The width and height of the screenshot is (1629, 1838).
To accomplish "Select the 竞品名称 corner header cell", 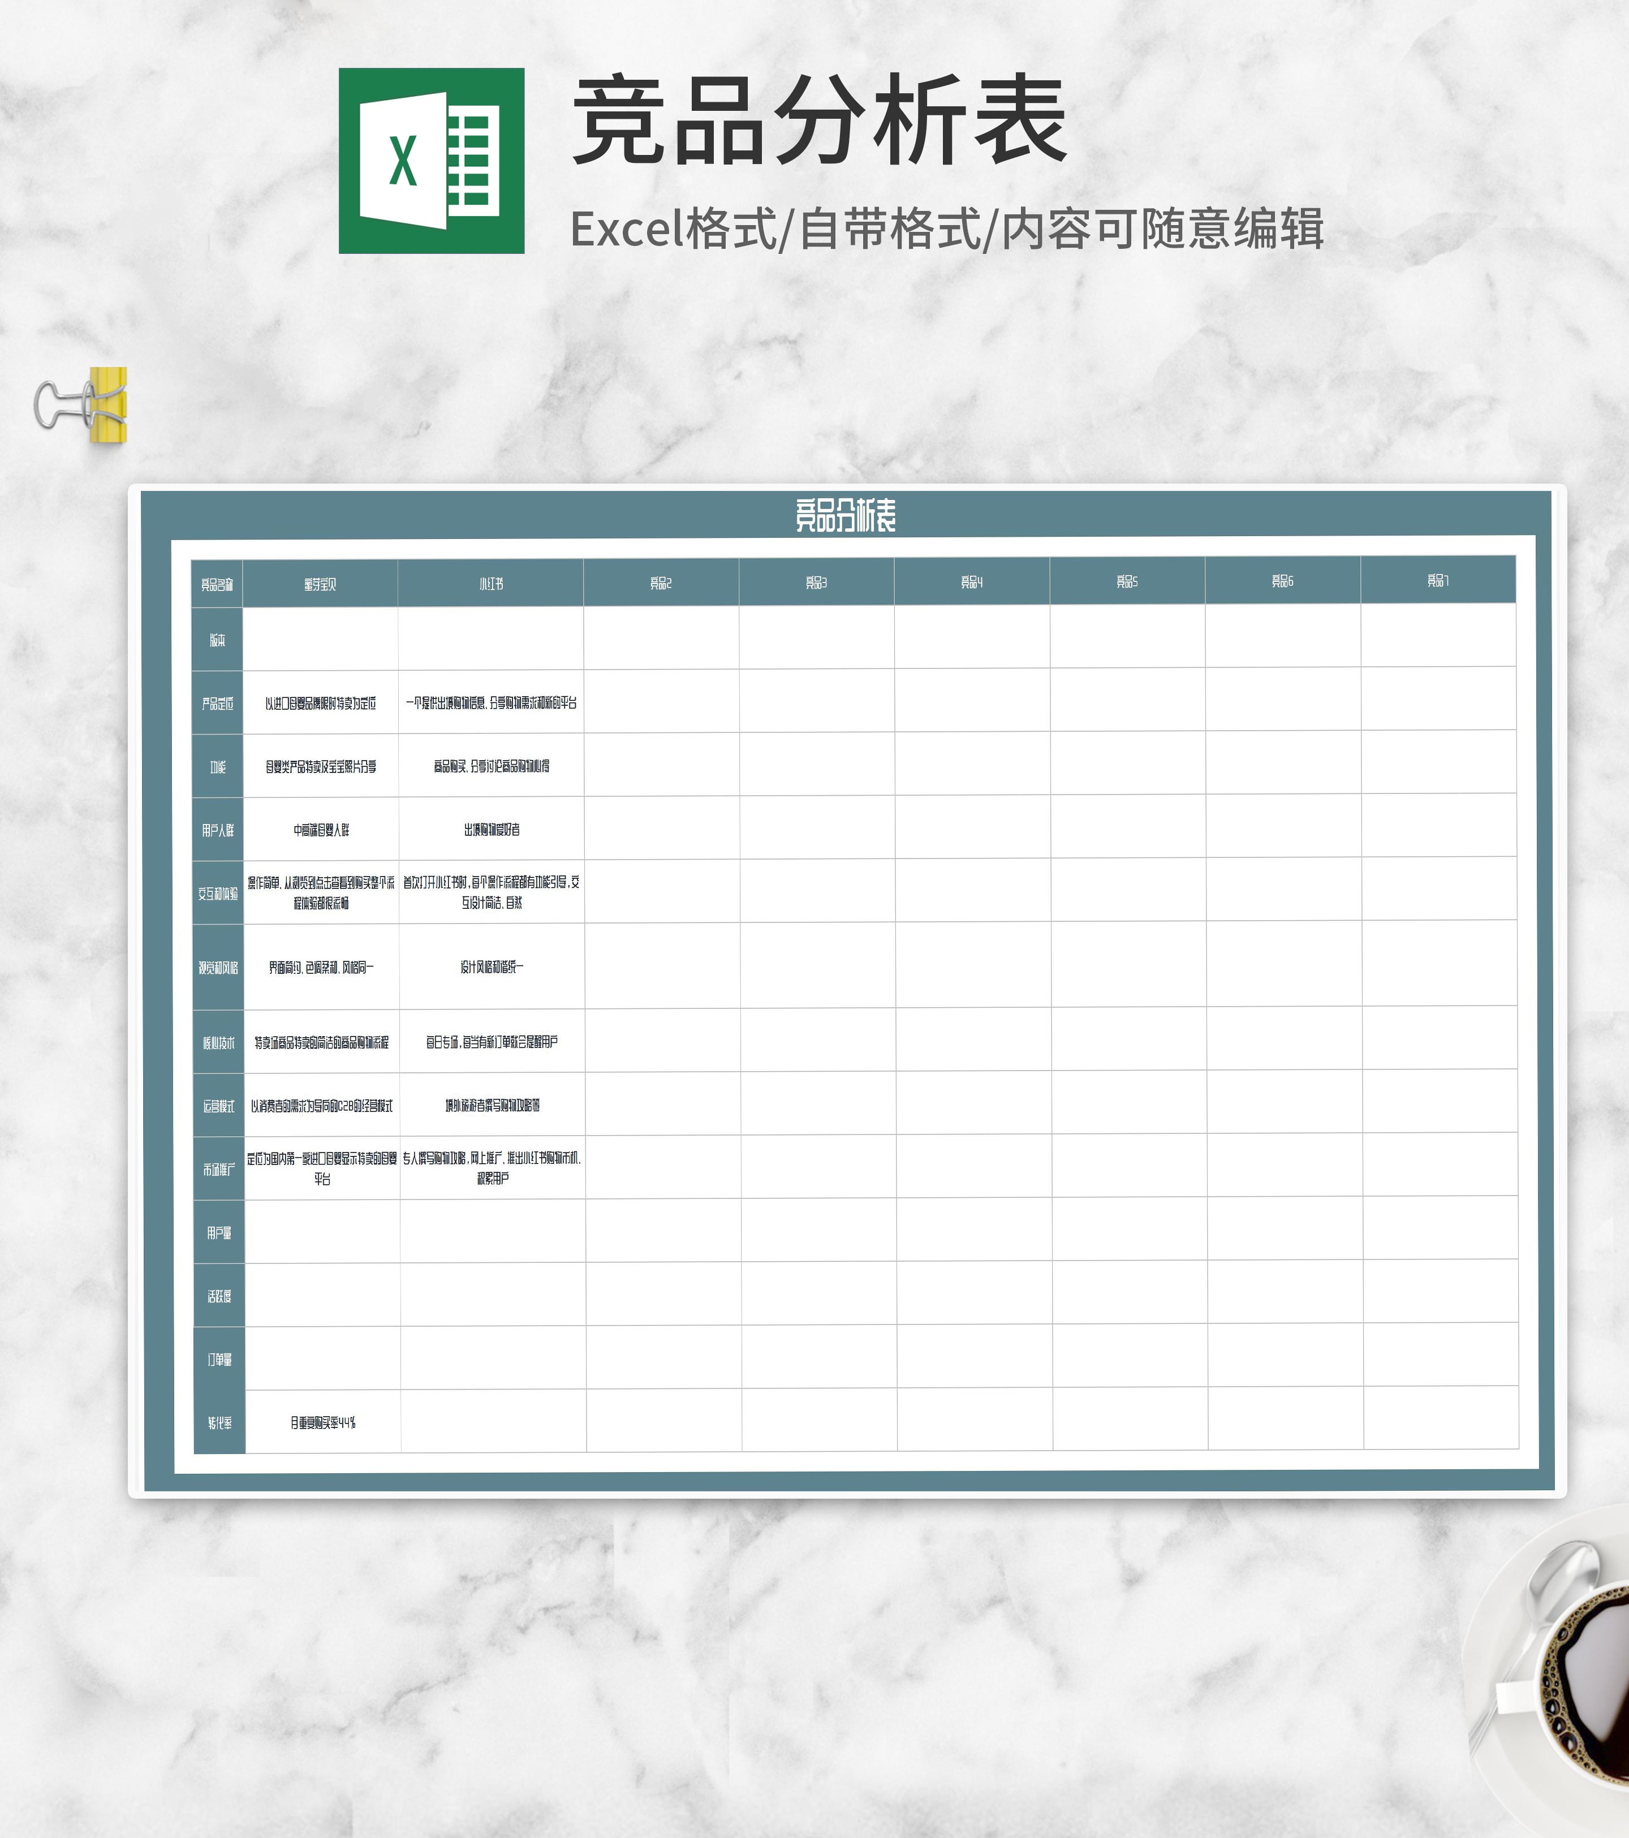I will [x=217, y=585].
